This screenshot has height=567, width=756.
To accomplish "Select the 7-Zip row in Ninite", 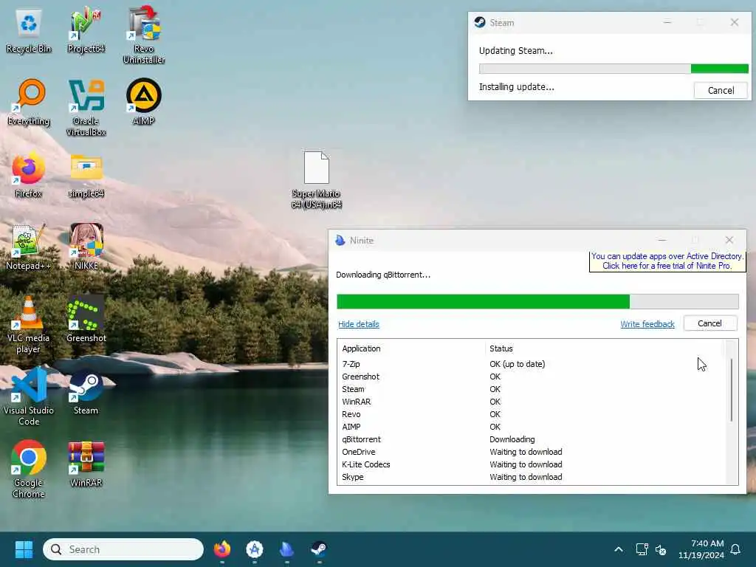I will pos(530,364).
